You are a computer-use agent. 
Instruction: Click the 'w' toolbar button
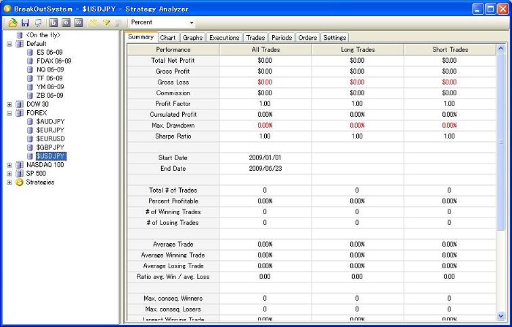tap(79, 23)
